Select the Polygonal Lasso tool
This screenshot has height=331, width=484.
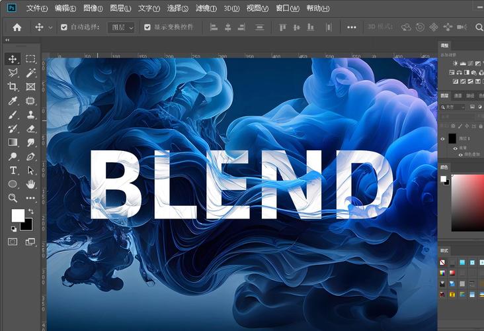click(x=13, y=73)
